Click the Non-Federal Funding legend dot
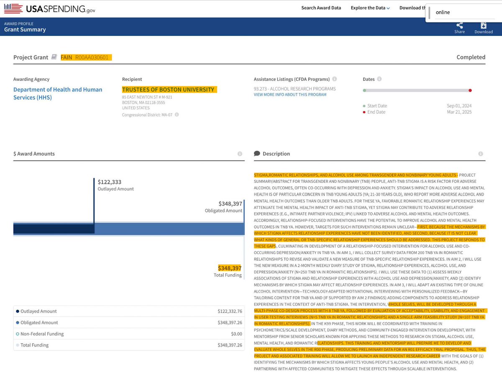This screenshot has width=502, height=373. point(17,334)
